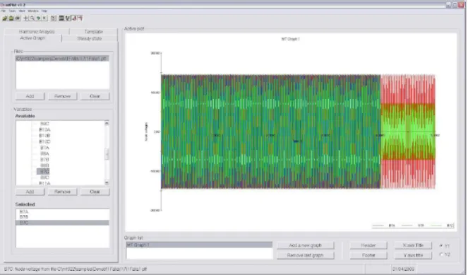Click the red spike chart toolbar icon
468x275 pixels.
tap(74, 18)
